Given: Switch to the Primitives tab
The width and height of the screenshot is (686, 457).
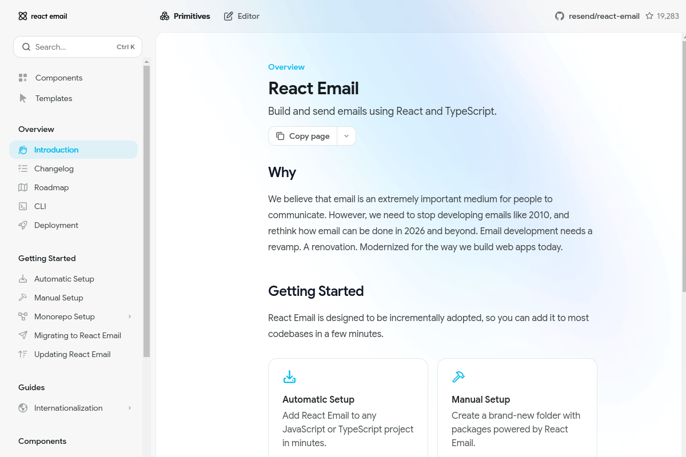Looking at the screenshot, I should point(185,16).
